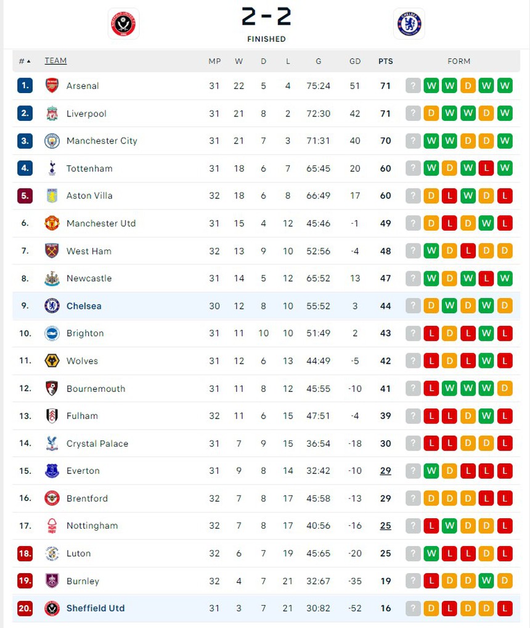Select the Tottenham club crest icon
Viewport: 530px width, 628px height.
pyautogui.click(x=52, y=168)
